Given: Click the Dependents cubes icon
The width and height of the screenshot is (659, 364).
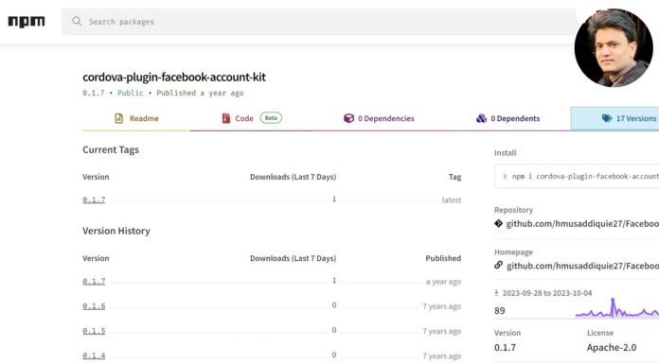Looking at the screenshot, I should [x=481, y=118].
